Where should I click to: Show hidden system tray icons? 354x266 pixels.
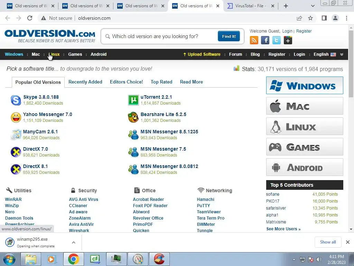(x=294, y=259)
